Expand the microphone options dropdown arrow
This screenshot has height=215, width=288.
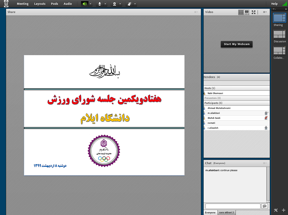(x=105, y=4)
